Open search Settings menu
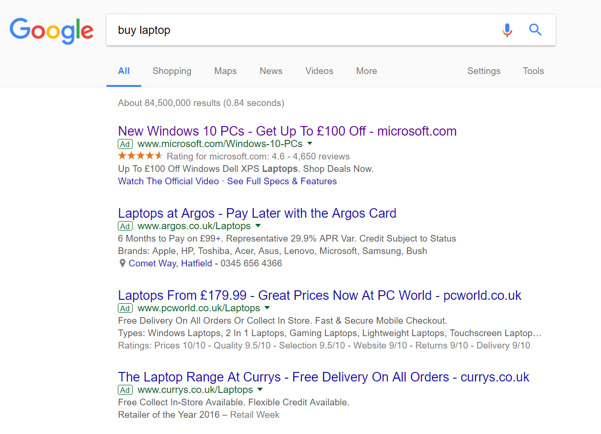This screenshot has width=601, height=434. 484,71
